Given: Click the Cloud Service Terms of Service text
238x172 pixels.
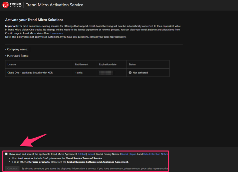Looking at the screenshot, I should click(84, 158).
